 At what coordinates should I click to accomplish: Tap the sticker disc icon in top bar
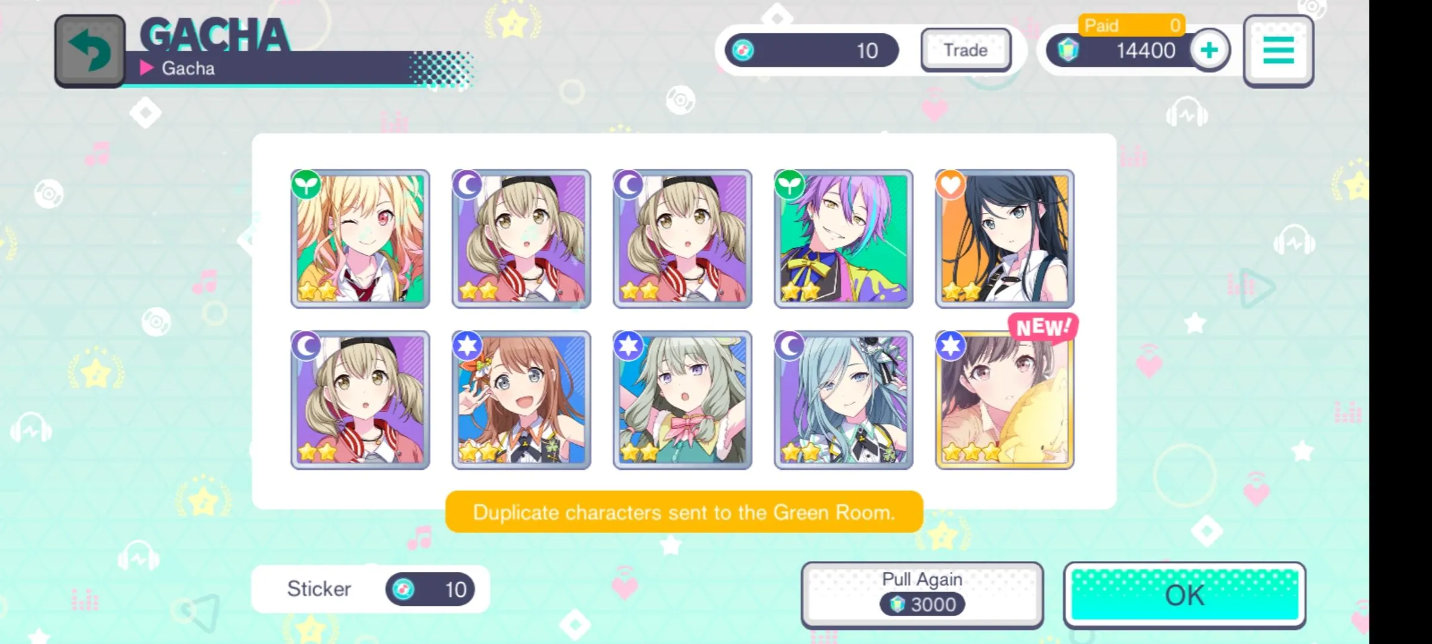(x=743, y=51)
